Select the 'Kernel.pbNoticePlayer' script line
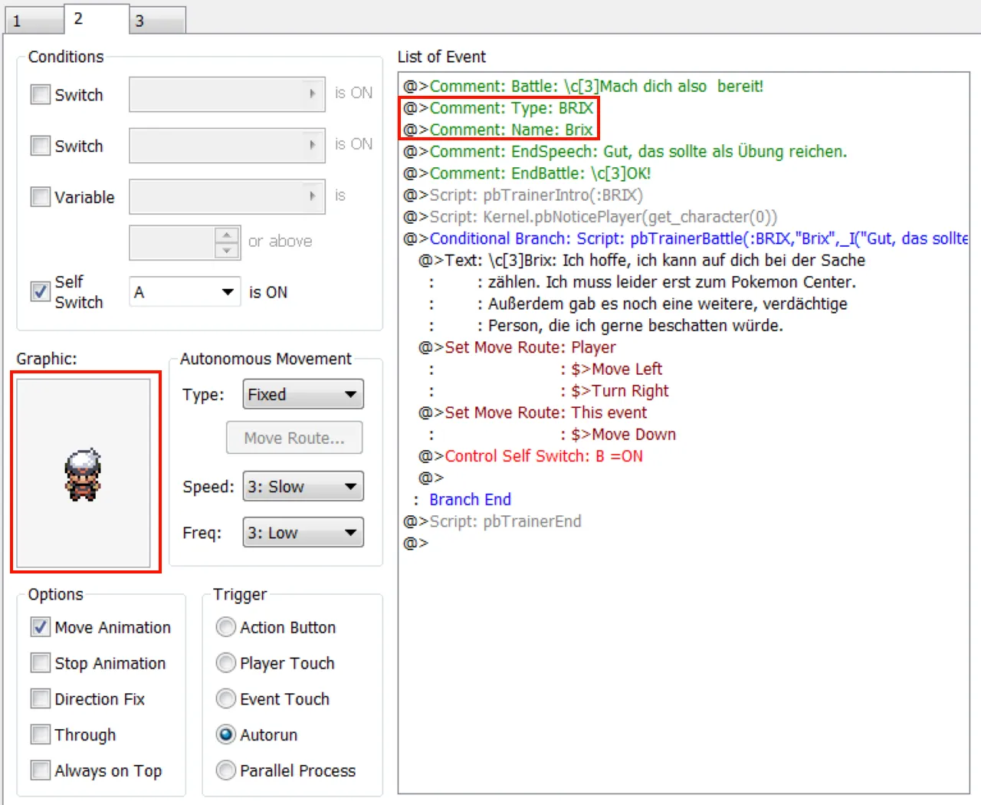Screen dimensions: 981x805 [590, 217]
